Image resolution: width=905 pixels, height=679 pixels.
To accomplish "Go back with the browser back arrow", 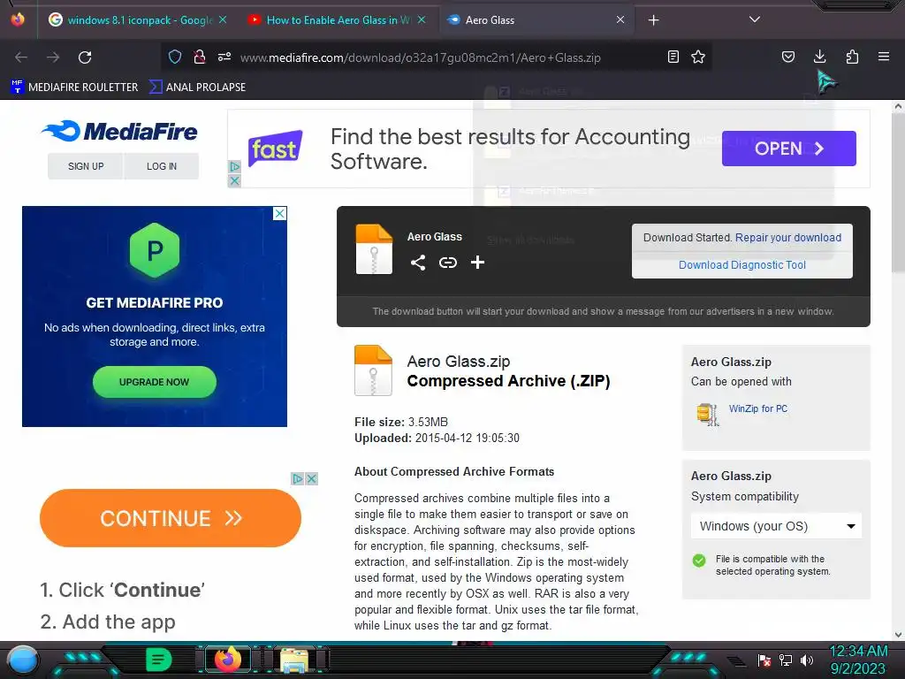I will (x=21, y=57).
